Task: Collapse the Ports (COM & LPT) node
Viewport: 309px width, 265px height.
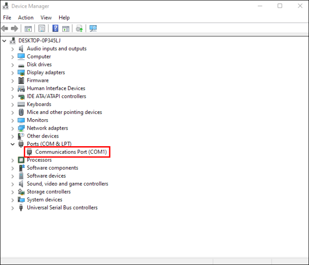Action: (x=13, y=144)
